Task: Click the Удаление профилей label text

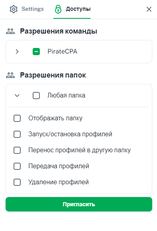Action: 59,182
